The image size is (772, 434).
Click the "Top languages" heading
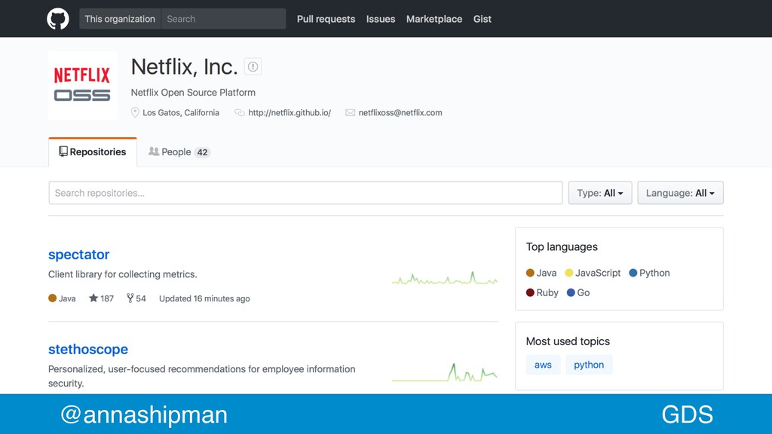click(x=562, y=246)
